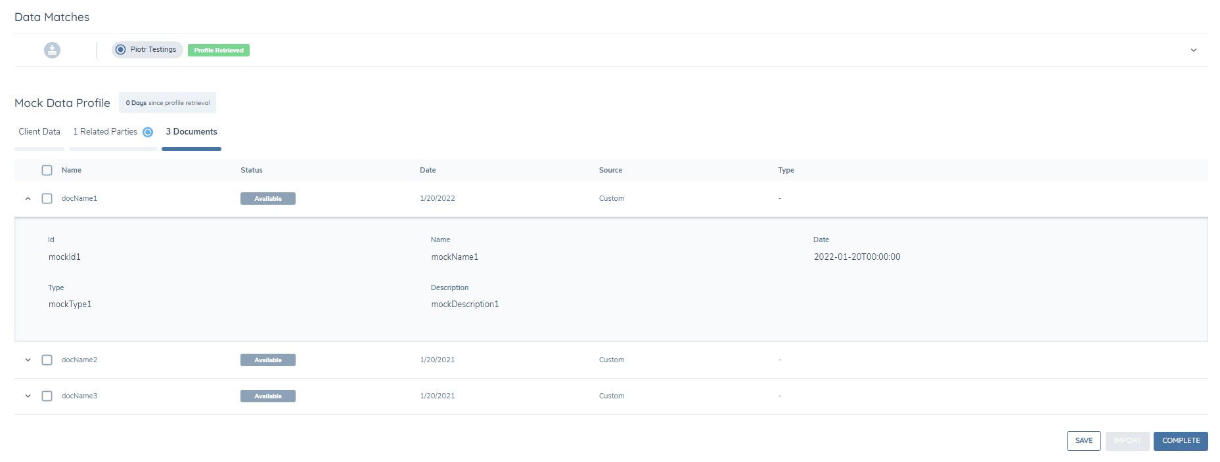Click the IMPORT button

[1127, 441]
